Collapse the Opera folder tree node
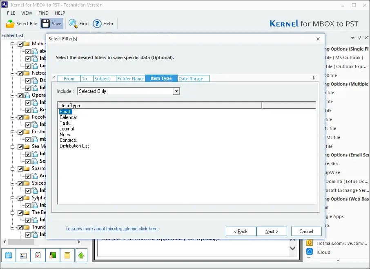Screen dimensions: 370x269 13,95
